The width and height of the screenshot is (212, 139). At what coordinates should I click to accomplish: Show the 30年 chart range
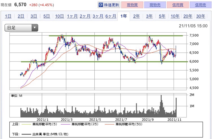tap(201, 16)
